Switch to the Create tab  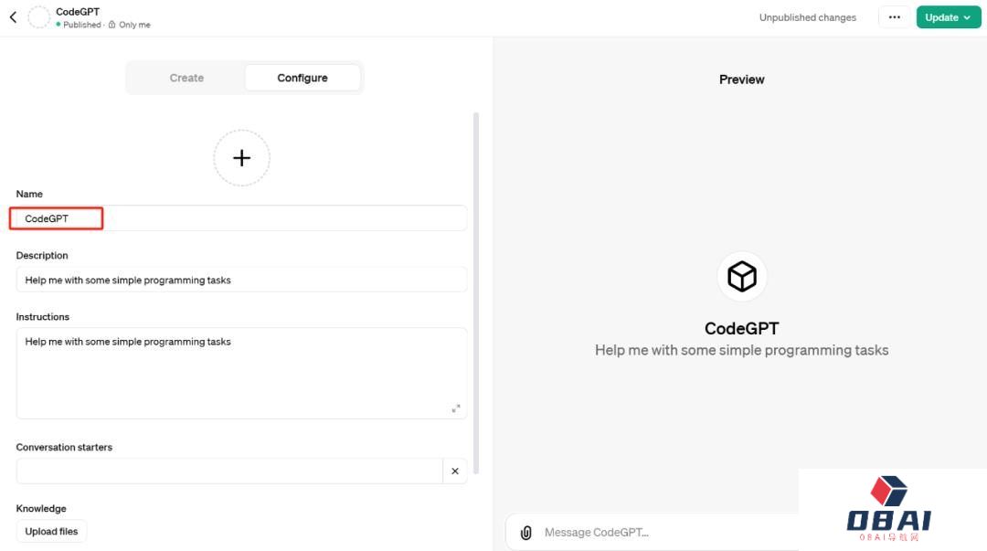click(x=186, y=78)
